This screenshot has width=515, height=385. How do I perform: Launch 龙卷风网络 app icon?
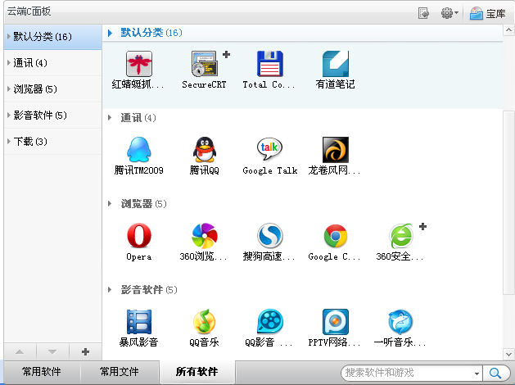point(335,150)
